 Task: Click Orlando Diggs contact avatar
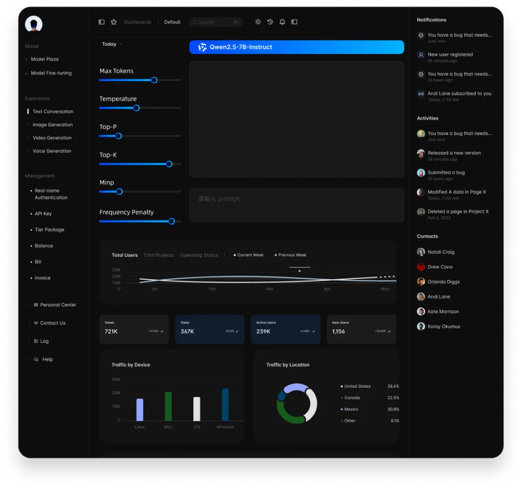(421, 281)
